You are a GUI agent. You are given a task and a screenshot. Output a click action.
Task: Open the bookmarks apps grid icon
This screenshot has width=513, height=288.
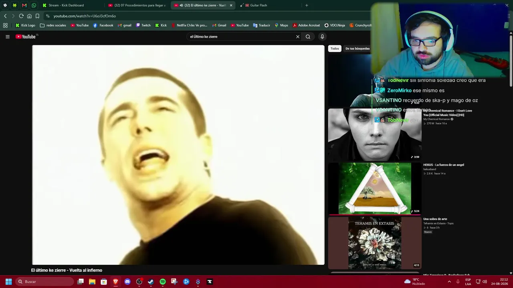5,25
